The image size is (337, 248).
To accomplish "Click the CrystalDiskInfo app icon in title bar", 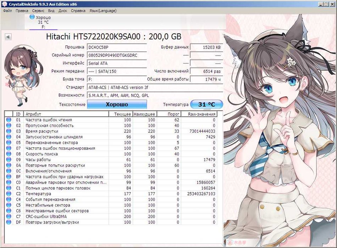I will pyautogui.click(x=4, y=4).
